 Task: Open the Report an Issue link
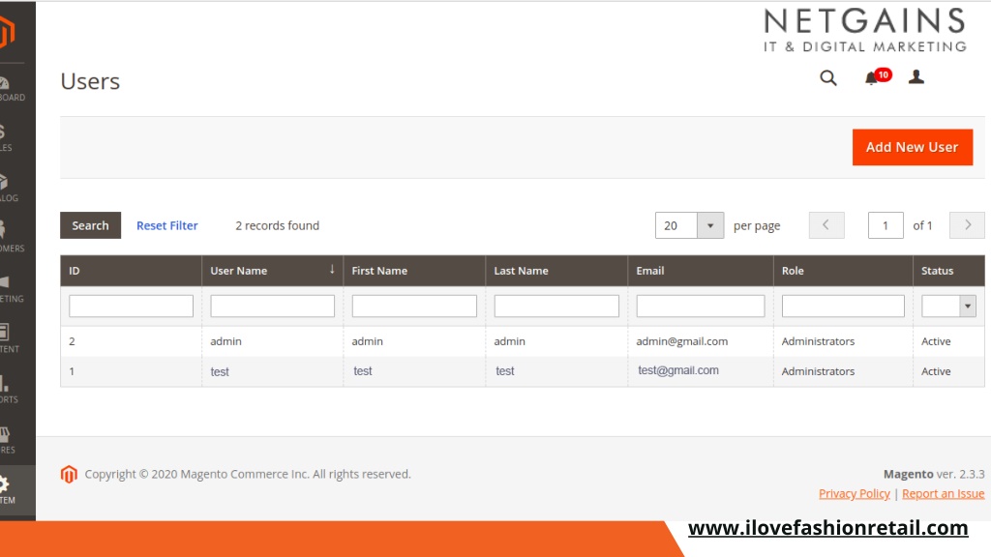[x=943, y=494]
